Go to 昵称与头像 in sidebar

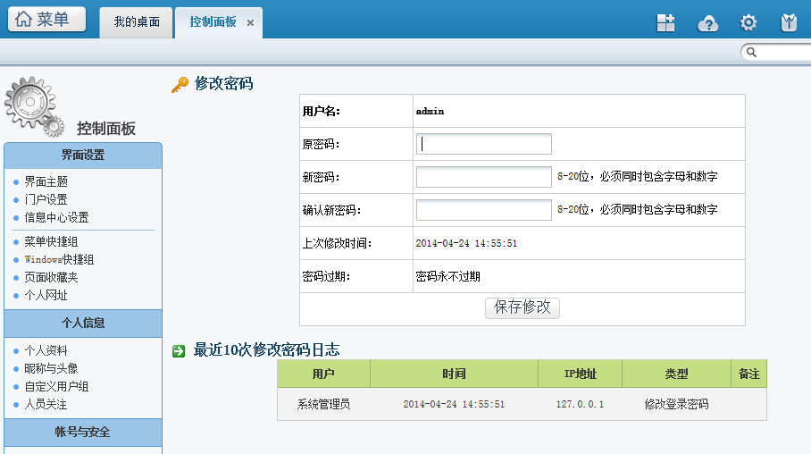[x=51, y=368]
